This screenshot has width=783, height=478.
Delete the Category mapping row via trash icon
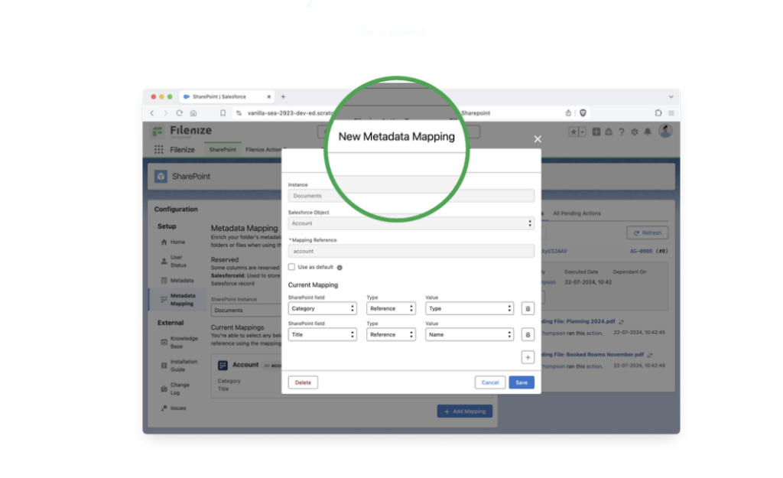528,308
